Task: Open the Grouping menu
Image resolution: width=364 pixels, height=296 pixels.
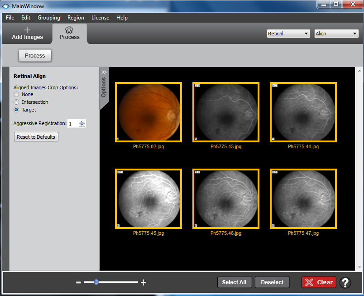Action: point(49,18)
